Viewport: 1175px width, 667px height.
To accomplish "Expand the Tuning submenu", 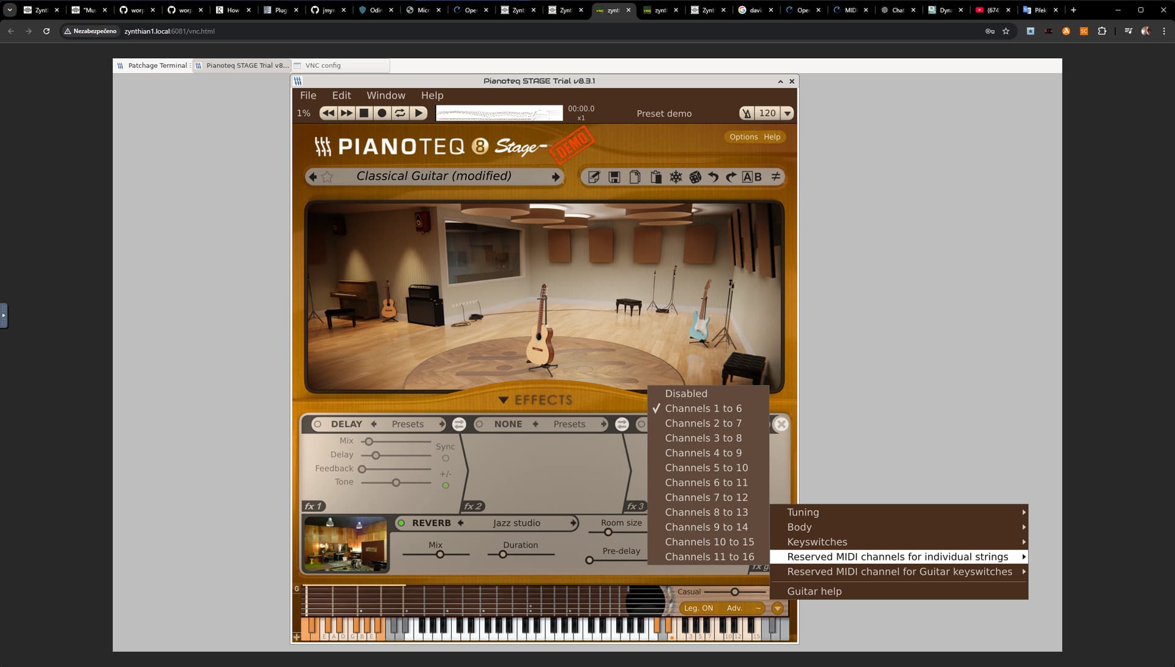I will click(899, 512).
